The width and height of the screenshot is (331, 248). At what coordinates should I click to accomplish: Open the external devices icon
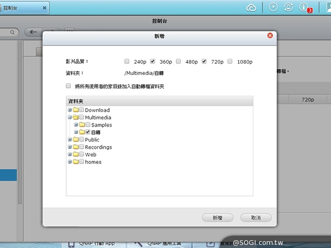(x=289, y=7)
